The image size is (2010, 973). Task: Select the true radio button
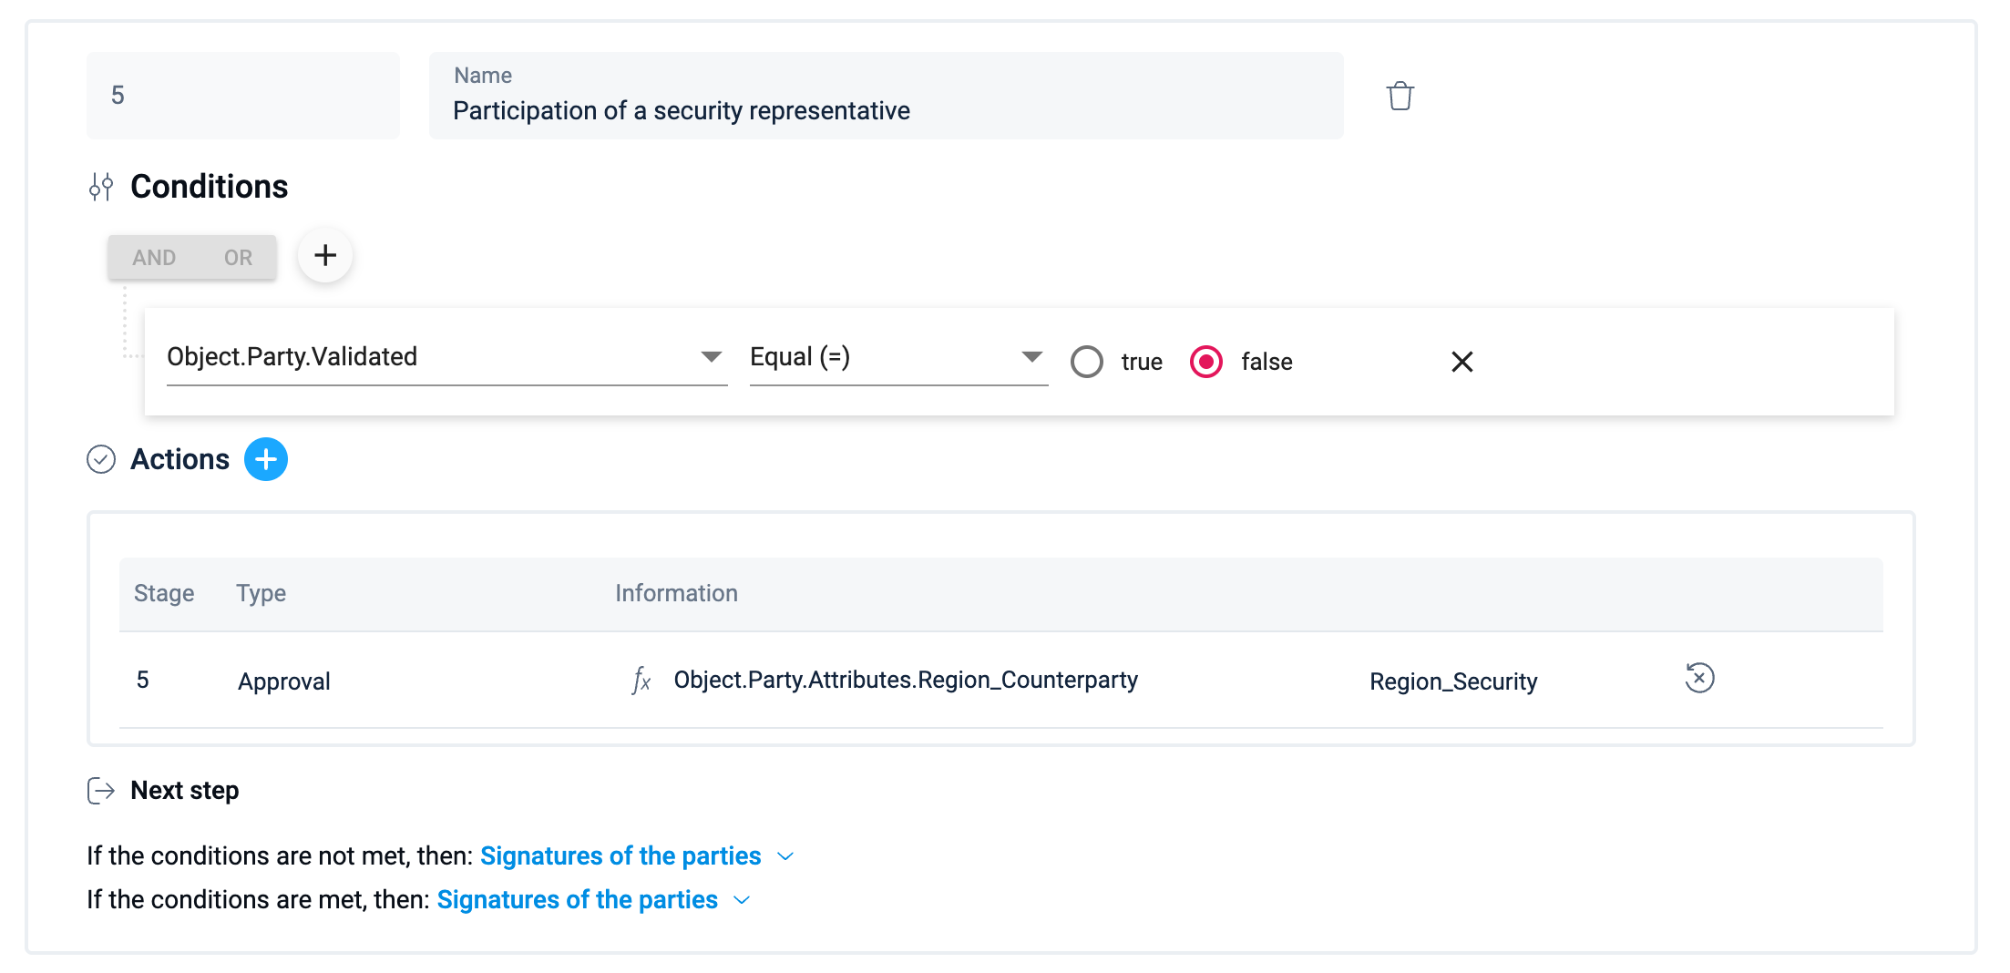tap(1087, 362)
